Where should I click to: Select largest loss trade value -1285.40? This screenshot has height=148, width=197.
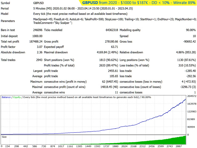coord(190,71)
